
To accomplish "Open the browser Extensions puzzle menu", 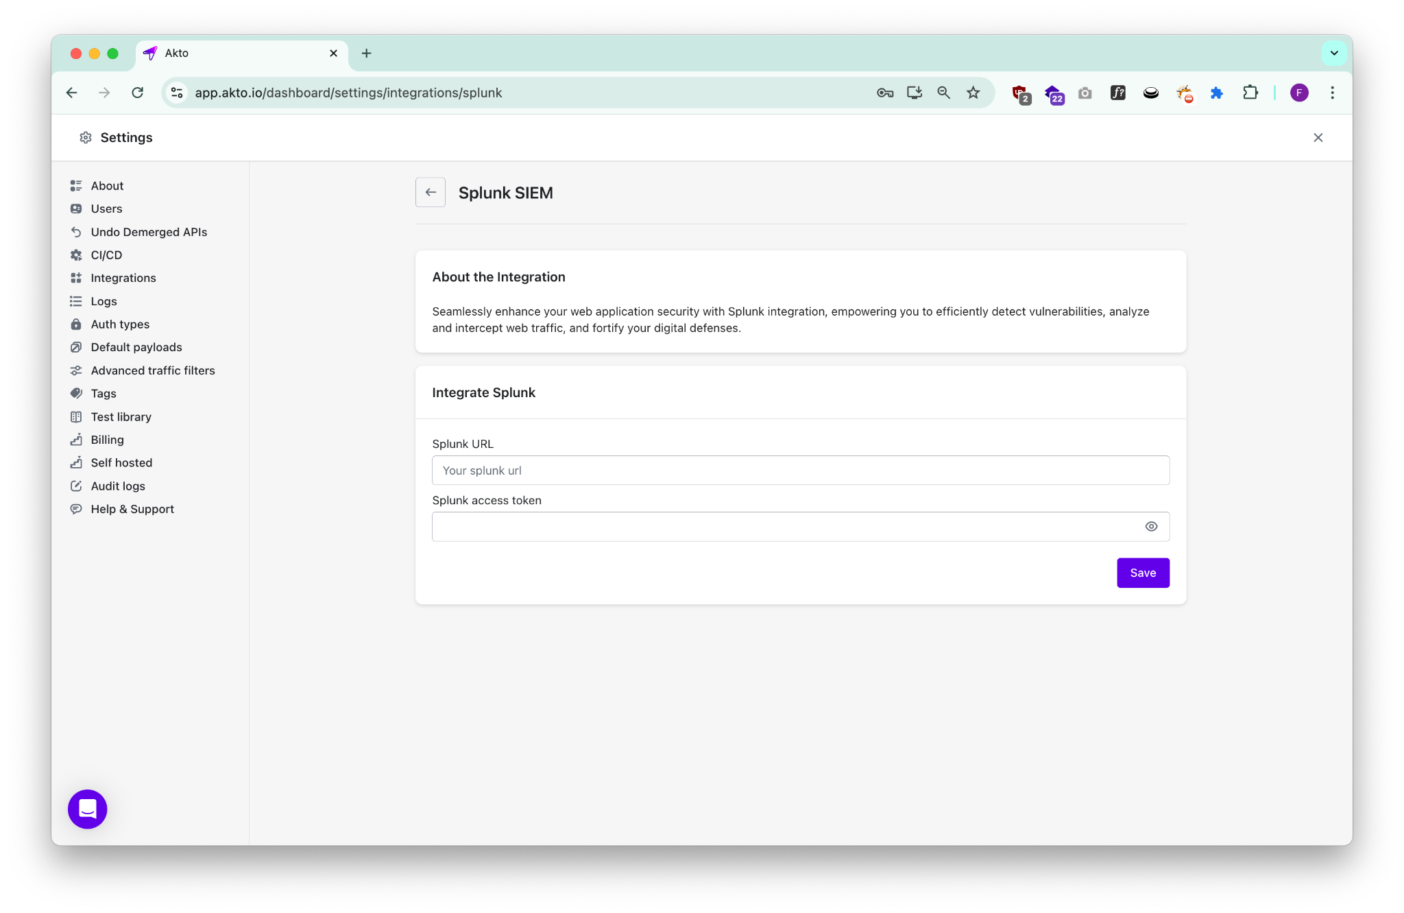I will 1250,93.
